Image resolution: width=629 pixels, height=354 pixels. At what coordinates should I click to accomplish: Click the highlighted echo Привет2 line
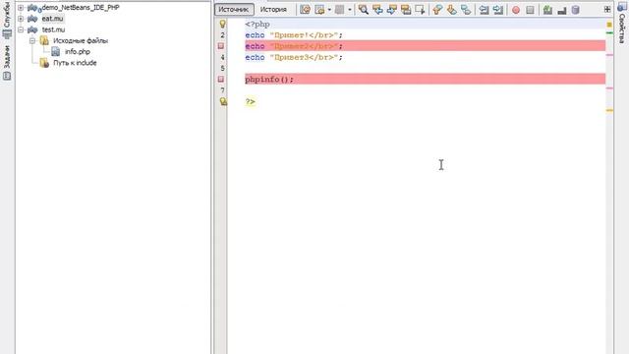pos(425,46)
